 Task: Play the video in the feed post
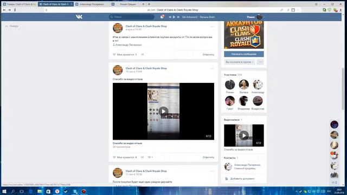pos(163,111)
